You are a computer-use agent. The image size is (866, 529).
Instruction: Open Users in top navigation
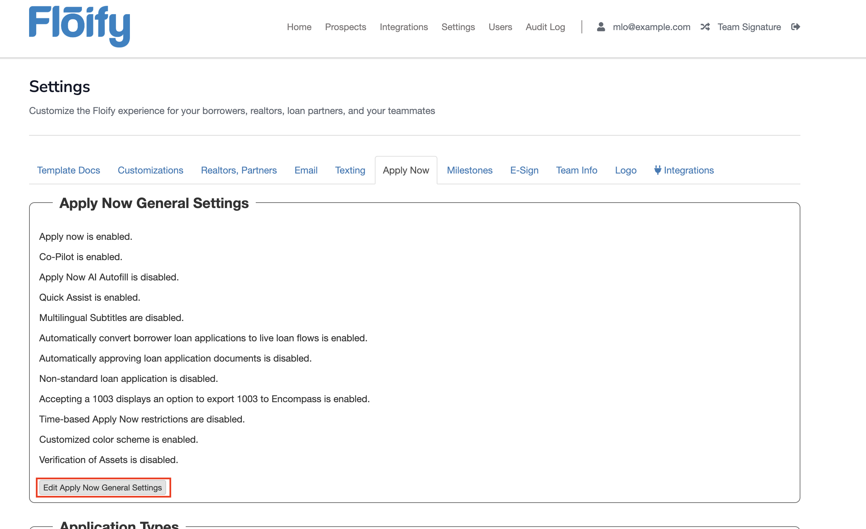click(x=500, y=27)
